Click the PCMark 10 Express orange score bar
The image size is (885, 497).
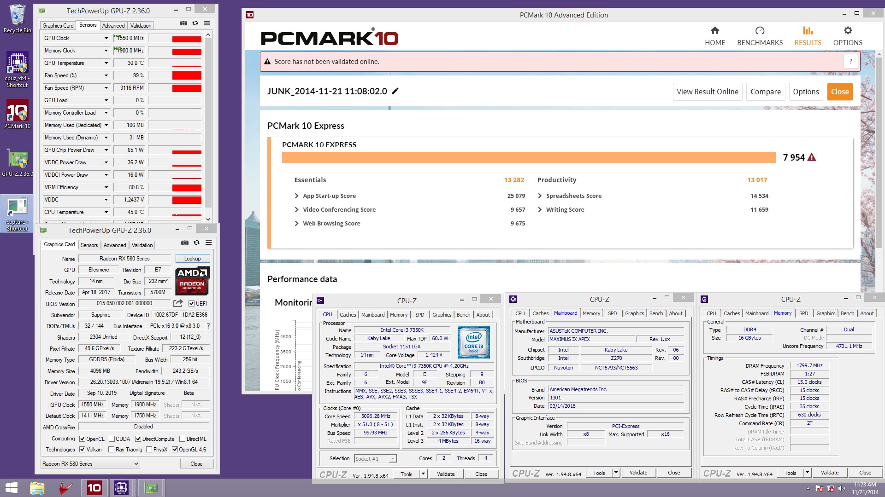pos(529,157)
